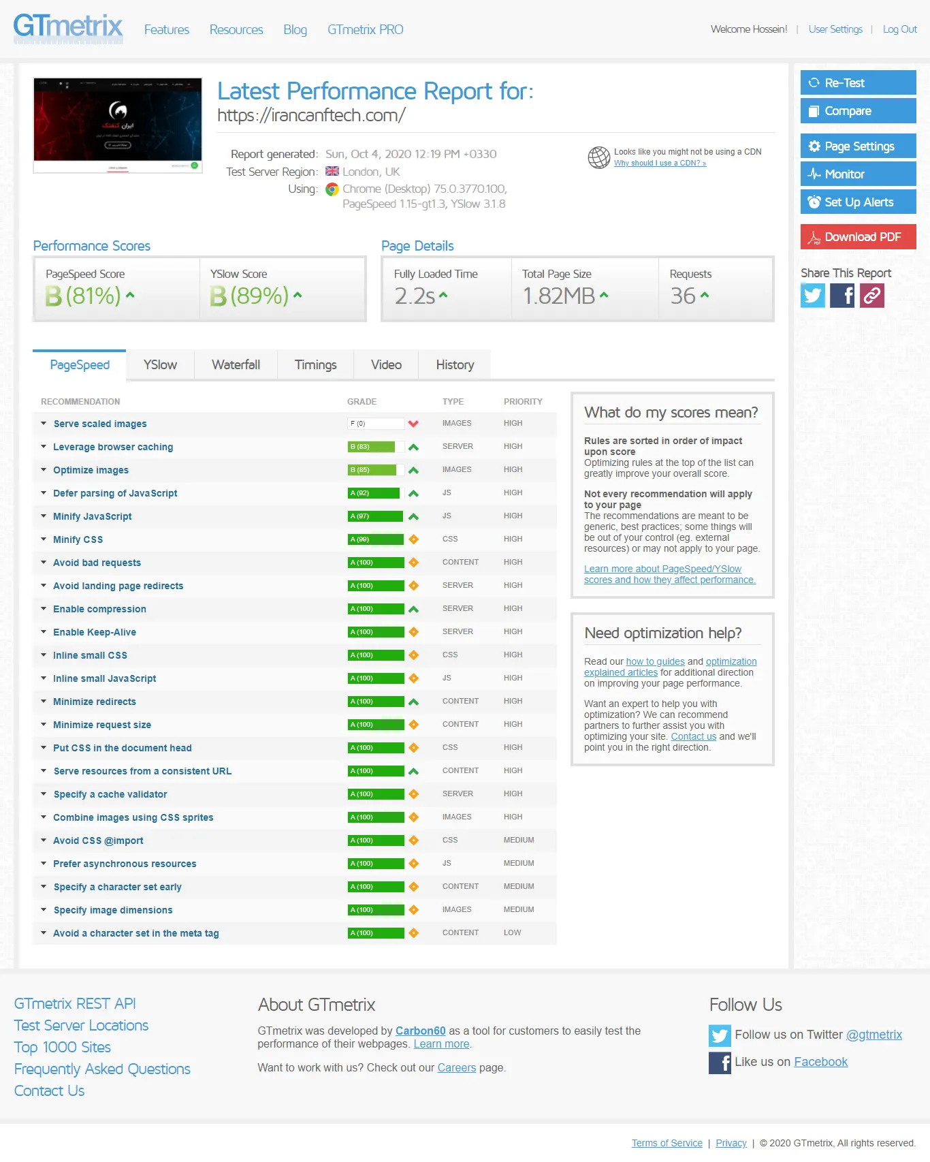Open the History tab
Image resolution: width=930 pixels, height=1162 pixels.
tap(455, 364)
